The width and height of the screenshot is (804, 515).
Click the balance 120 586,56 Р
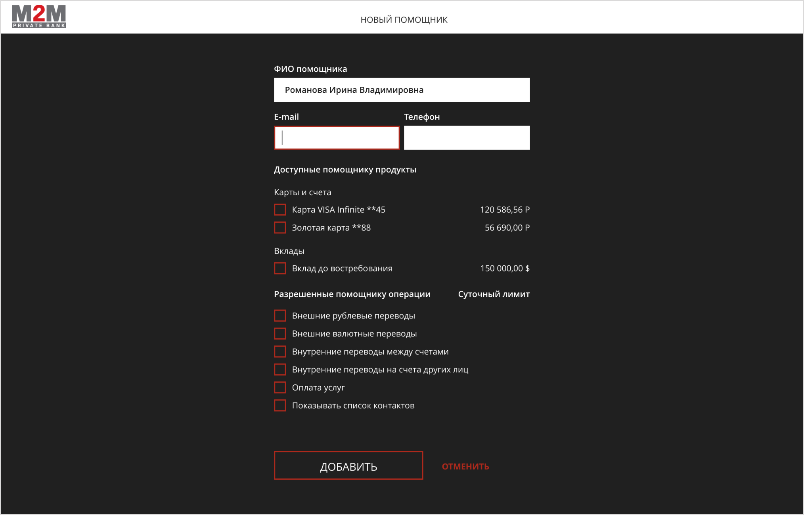(x=505, y=210)
